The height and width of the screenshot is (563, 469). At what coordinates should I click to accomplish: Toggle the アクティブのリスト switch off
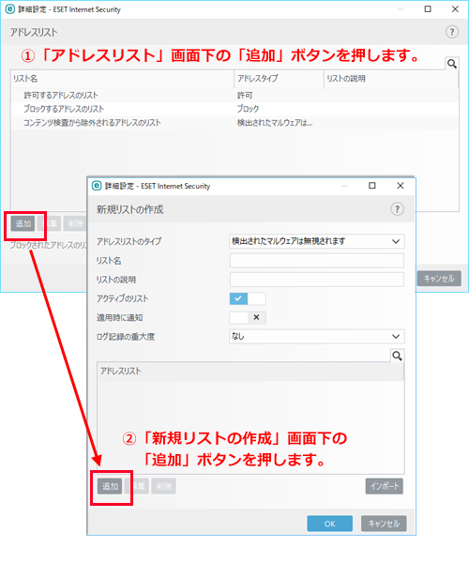pos(248,298)
